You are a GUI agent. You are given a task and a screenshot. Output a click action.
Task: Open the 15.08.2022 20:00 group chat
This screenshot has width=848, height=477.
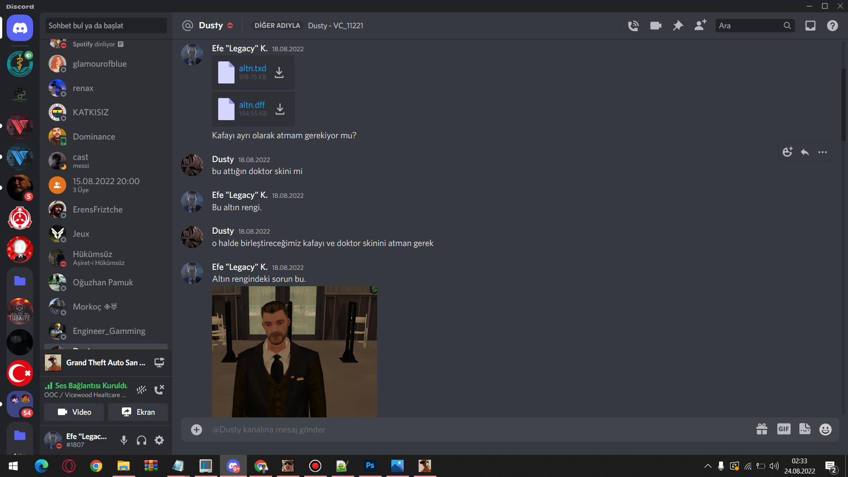106,185
